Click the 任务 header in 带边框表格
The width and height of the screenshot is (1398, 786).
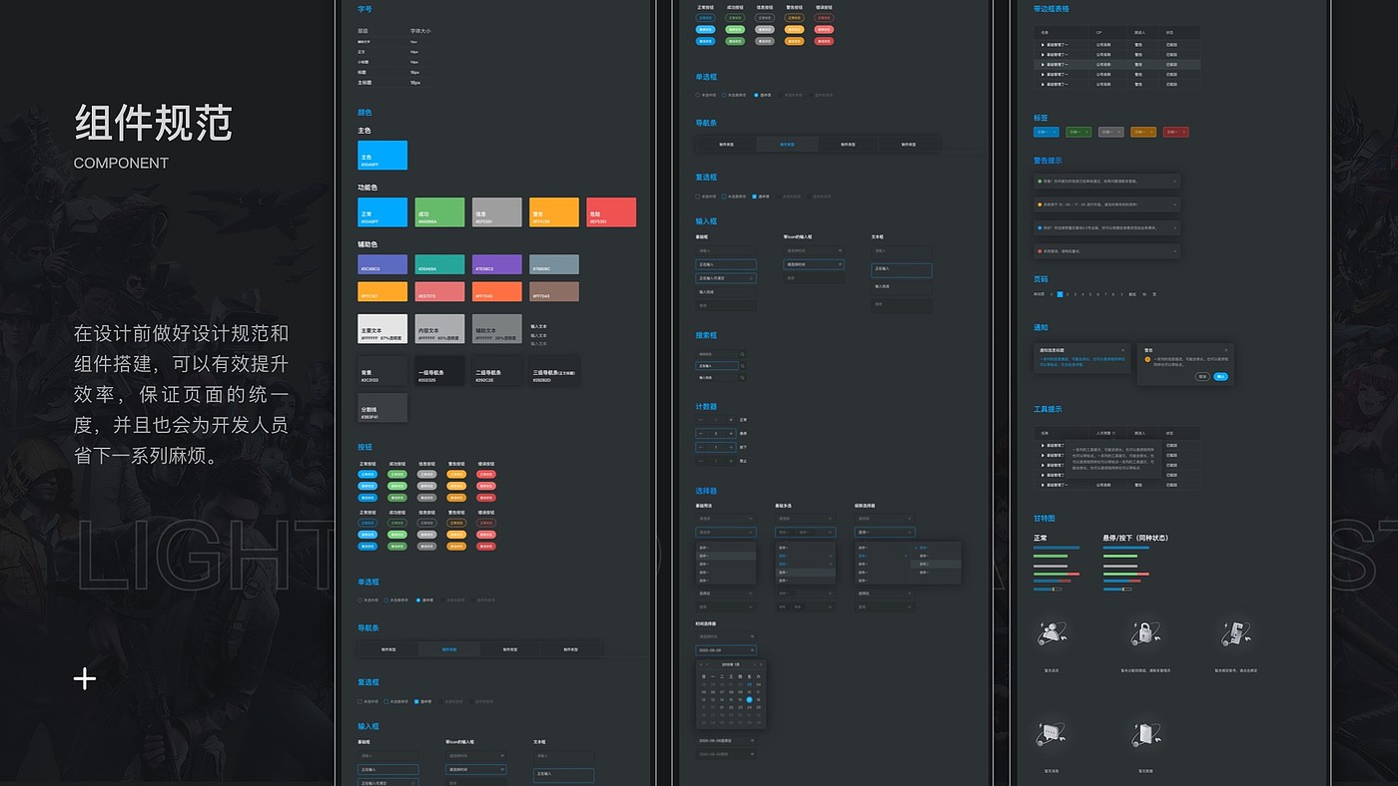pos(1045,33)
